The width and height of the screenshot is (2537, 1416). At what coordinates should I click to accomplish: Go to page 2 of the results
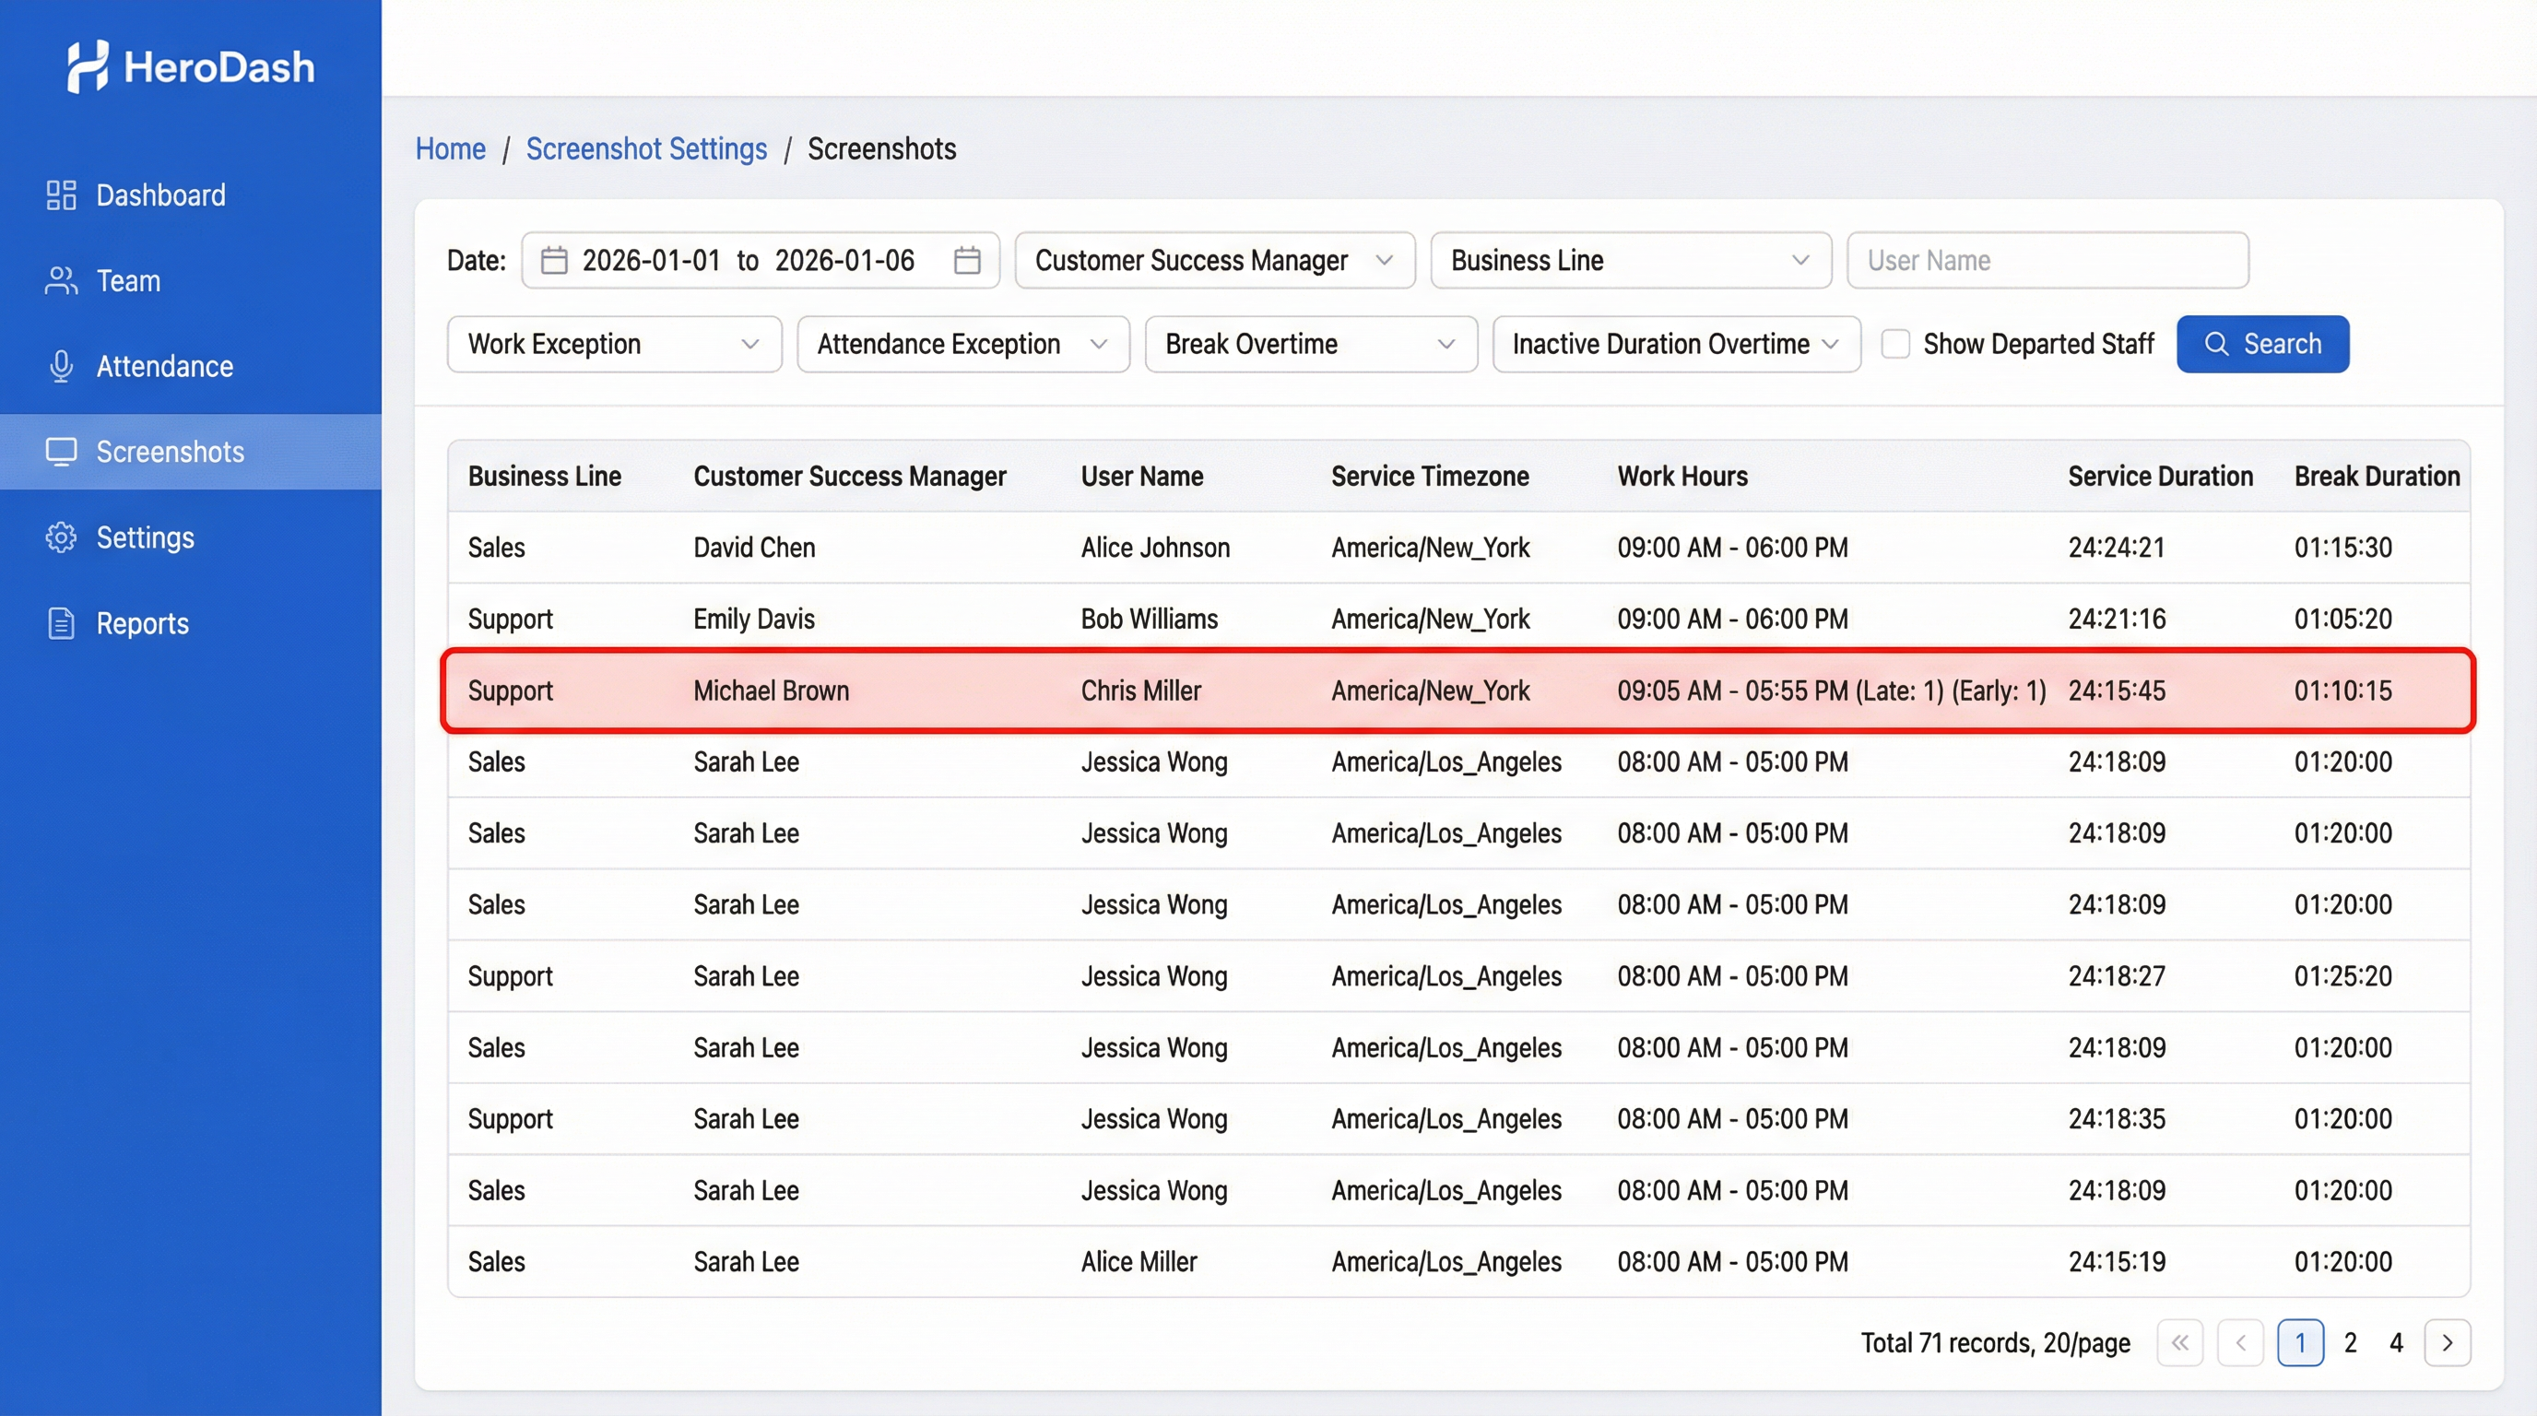(x=2350, y=1342)
